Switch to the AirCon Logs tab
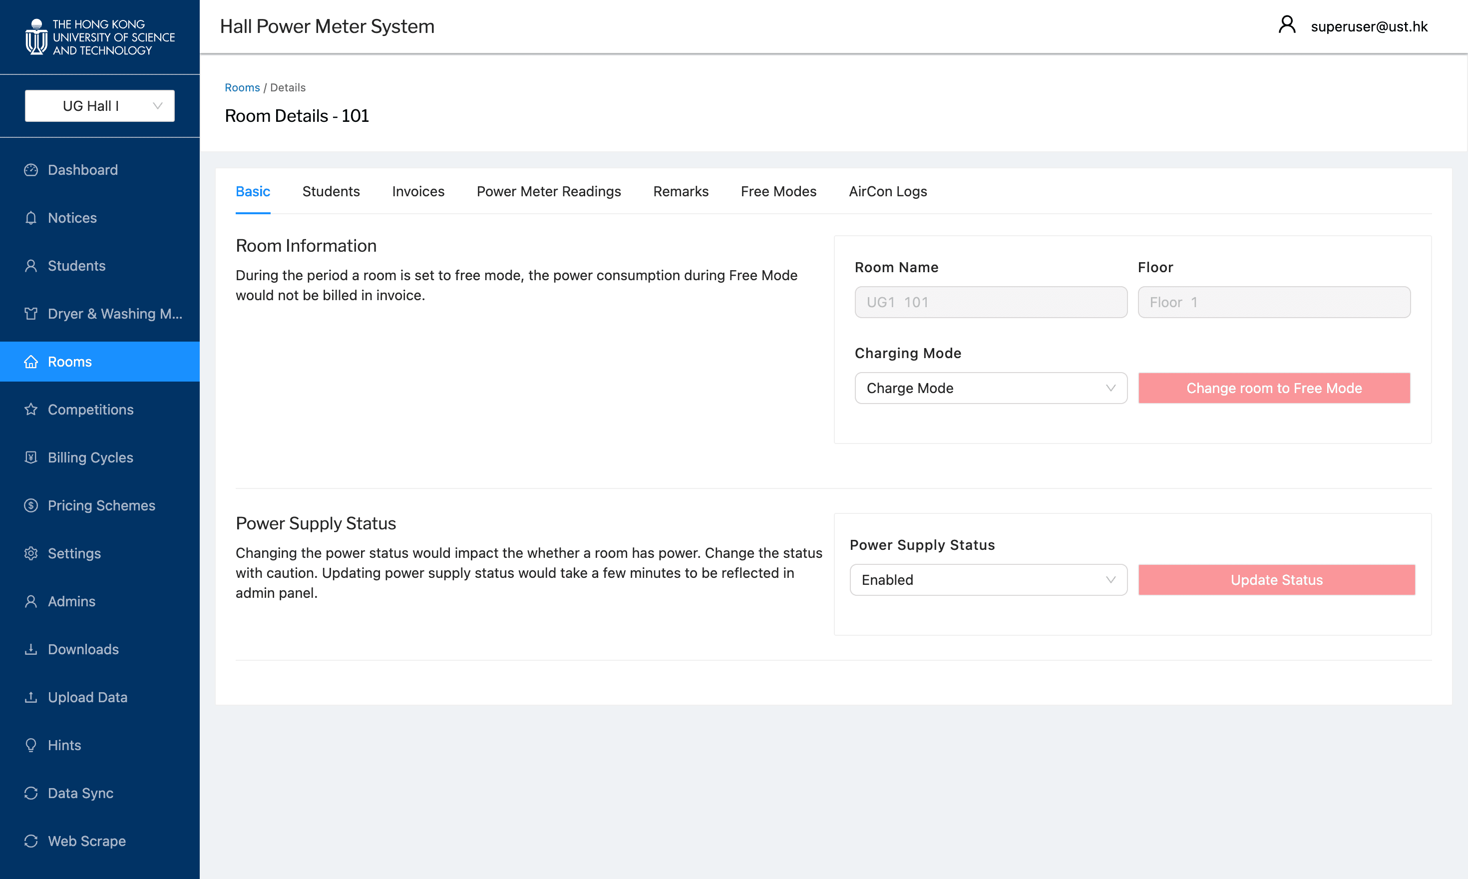 pos(887,192)
